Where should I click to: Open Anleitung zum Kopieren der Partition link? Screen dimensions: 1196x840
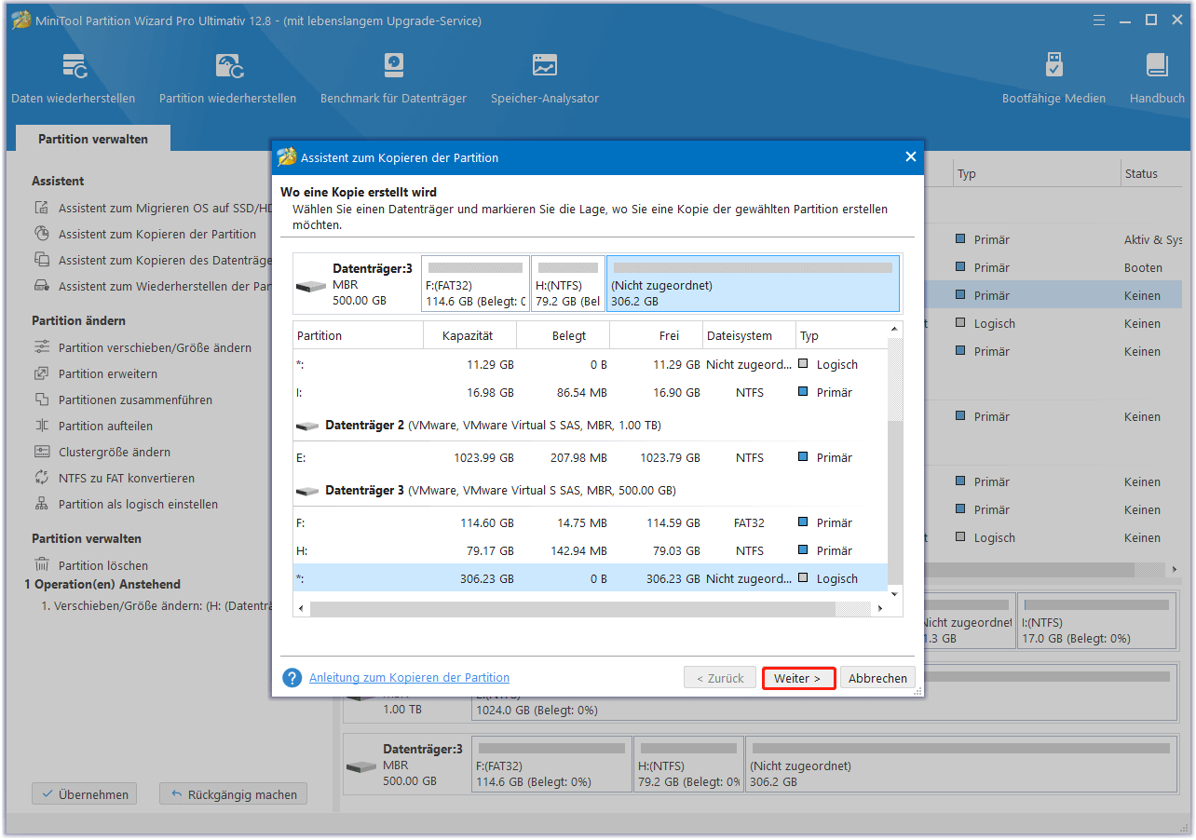[409, 678]
